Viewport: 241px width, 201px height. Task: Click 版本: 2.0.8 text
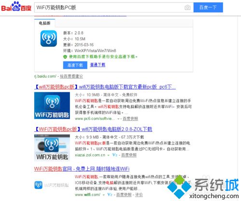click(x=73, y=33)
